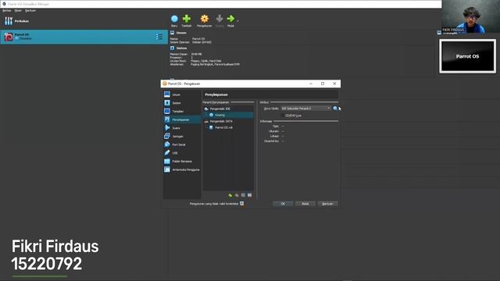Open the Perkakas tools icon
This screenshot has width=500, height=281.
click(9, 21)
